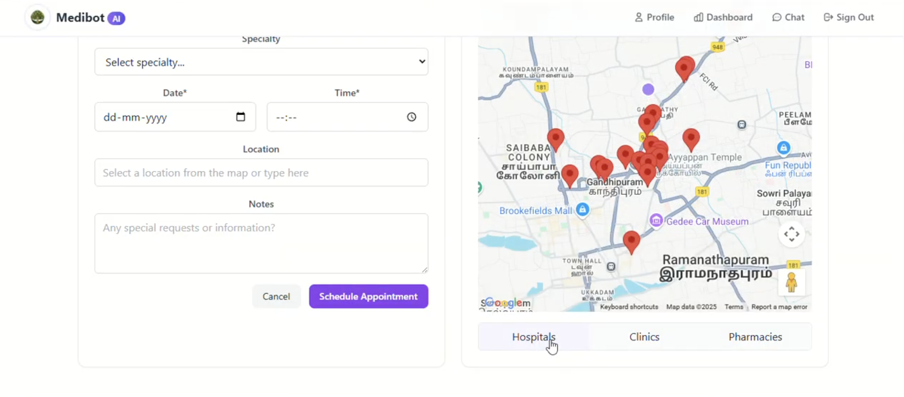Click the Date input field
Viewport: 904px width, 397px height.
(175, 117)
